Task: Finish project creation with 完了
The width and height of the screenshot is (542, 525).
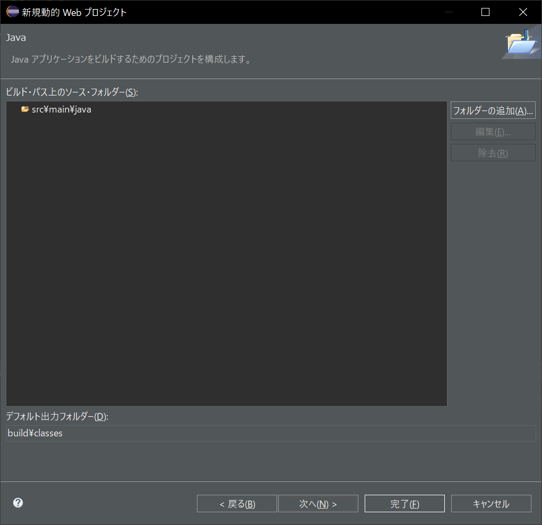Action: [x=405, y=503]
